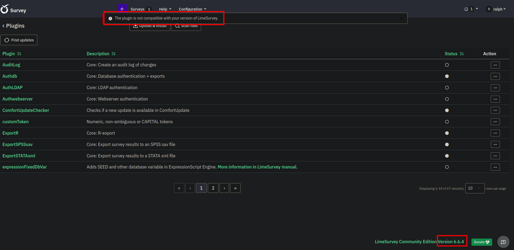Go to previous page of results
514x250 pixels.
pyautogui.click(x=190, y=188)
